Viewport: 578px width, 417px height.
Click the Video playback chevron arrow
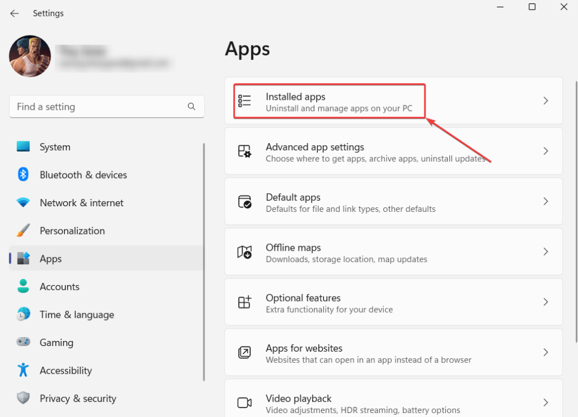tap(546, 403)
